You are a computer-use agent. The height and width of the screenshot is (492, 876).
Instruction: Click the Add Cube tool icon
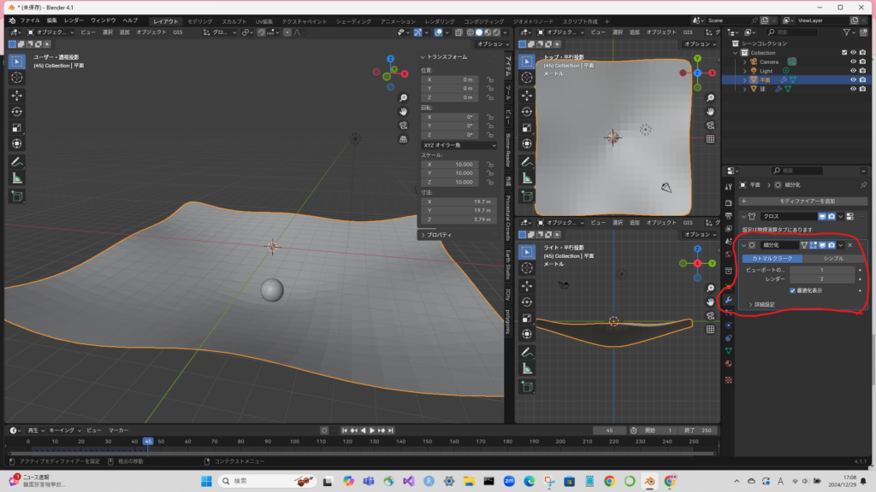(17, 196)
